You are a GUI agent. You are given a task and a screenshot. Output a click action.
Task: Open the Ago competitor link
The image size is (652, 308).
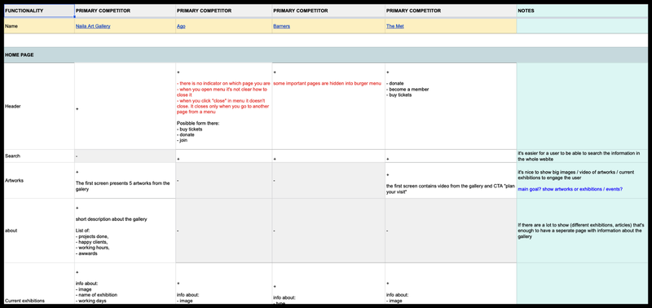click(x=181, y=26)
